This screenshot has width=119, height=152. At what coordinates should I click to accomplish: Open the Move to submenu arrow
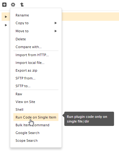56,31
